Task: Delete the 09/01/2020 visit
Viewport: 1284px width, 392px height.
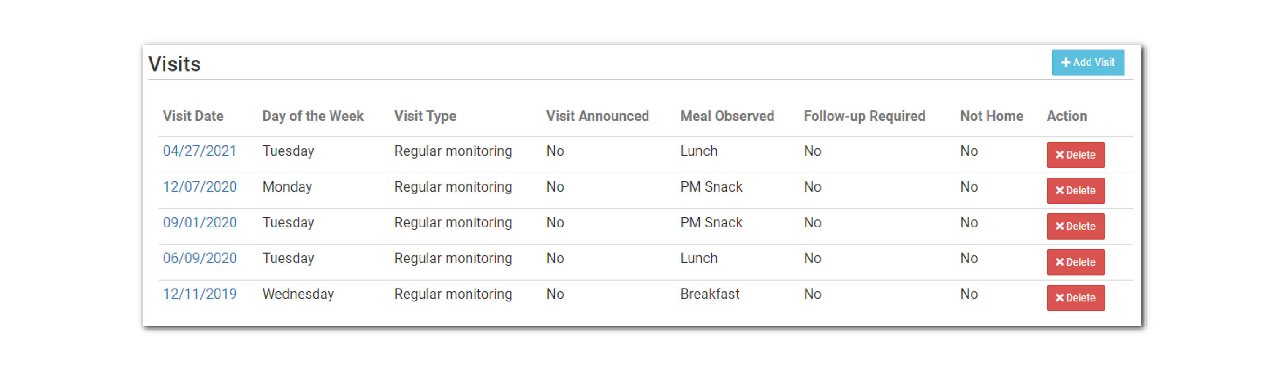Action: [x=1075, y=227]
